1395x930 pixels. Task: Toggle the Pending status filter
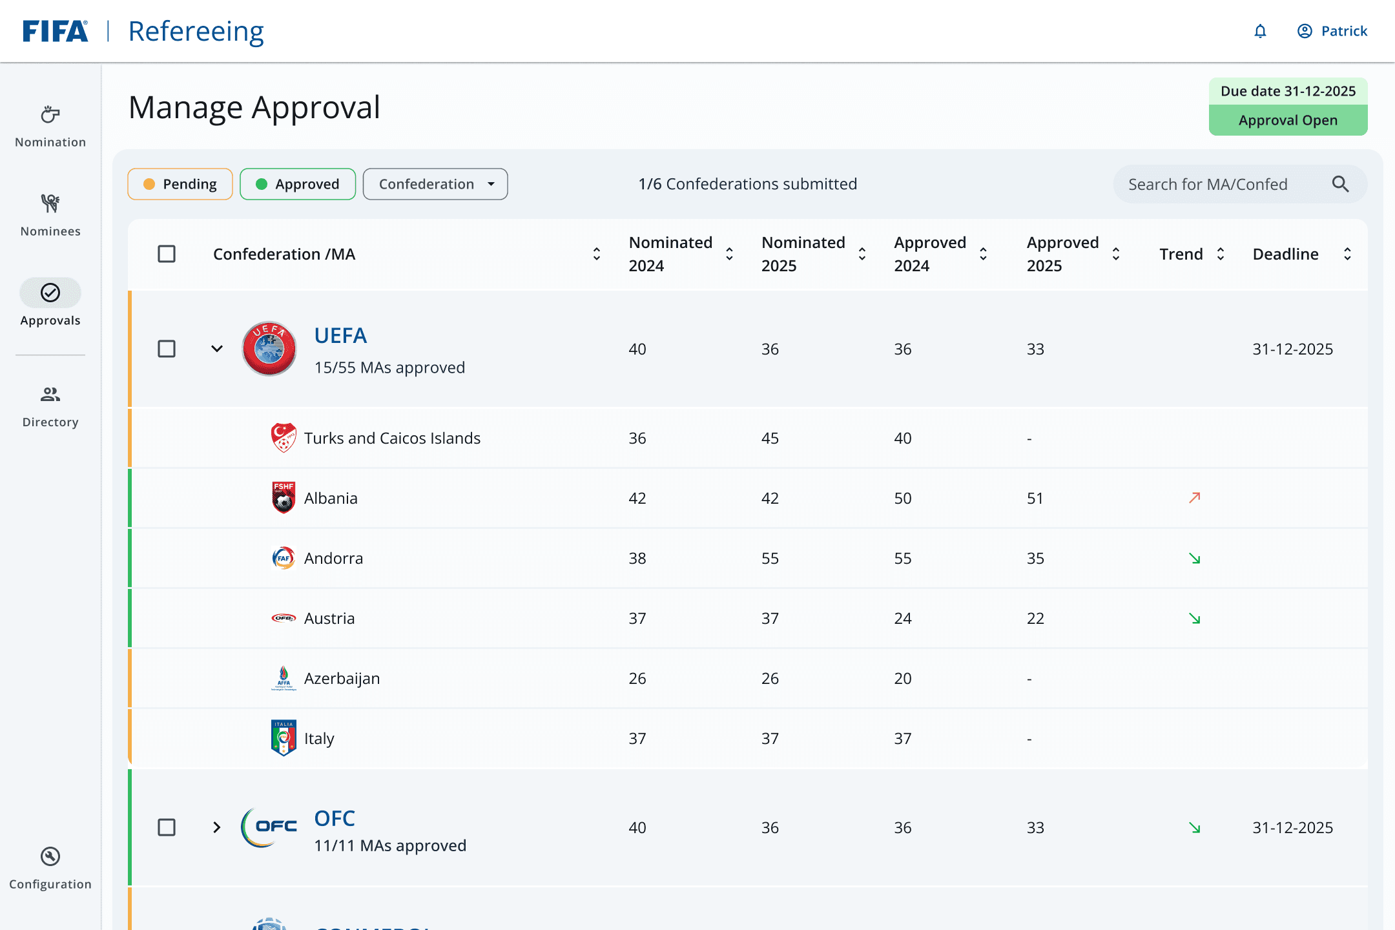pos(180,184)
